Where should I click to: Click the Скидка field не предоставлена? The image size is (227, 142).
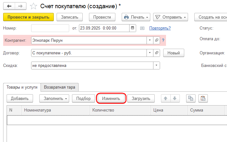point(92,66)
